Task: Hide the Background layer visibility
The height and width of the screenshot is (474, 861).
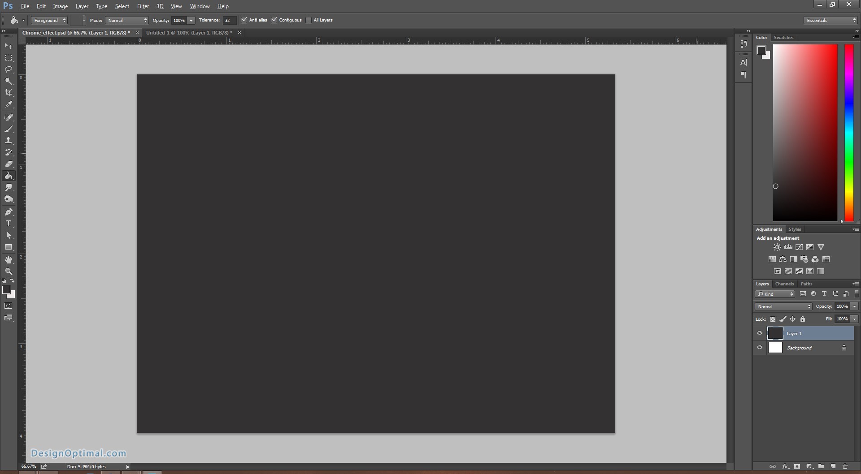Action: (760, 348)
